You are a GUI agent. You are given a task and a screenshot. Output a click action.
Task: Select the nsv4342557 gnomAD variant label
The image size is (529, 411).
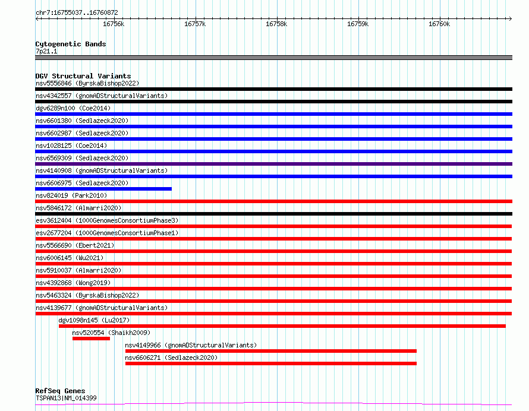click(x=102, y=96)
